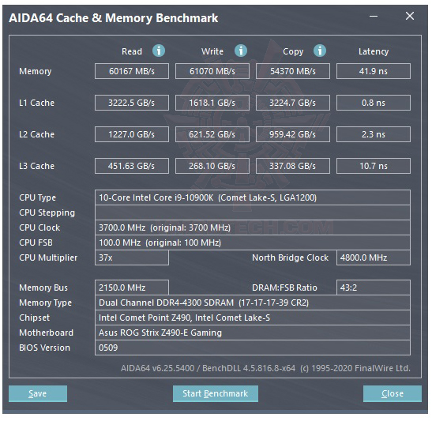This screenshot has height=421, width=432.
Task: Select L1 Cache copy 3224.7 GB/s
Action: (292, 103)
